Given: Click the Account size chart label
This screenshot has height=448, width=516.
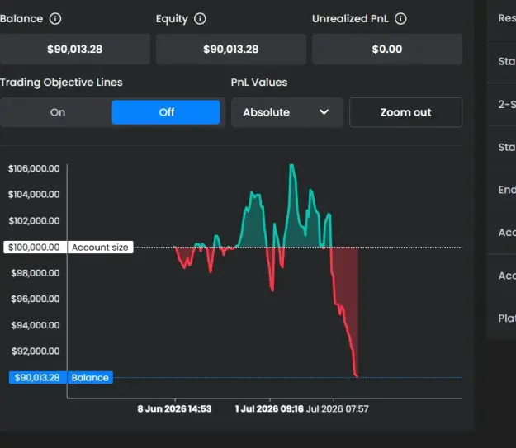Looking at the screenshot, I should pyautogui.click(x=101, y=247).
